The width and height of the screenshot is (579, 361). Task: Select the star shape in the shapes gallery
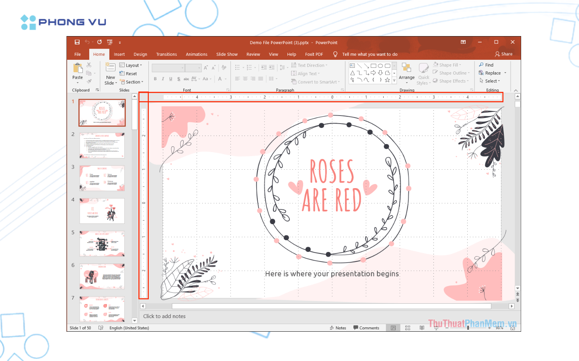(387, 80)
